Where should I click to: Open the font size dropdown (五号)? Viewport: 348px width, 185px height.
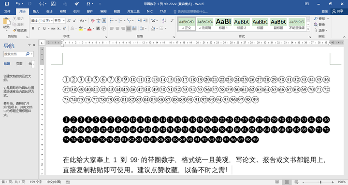point(64,21)
